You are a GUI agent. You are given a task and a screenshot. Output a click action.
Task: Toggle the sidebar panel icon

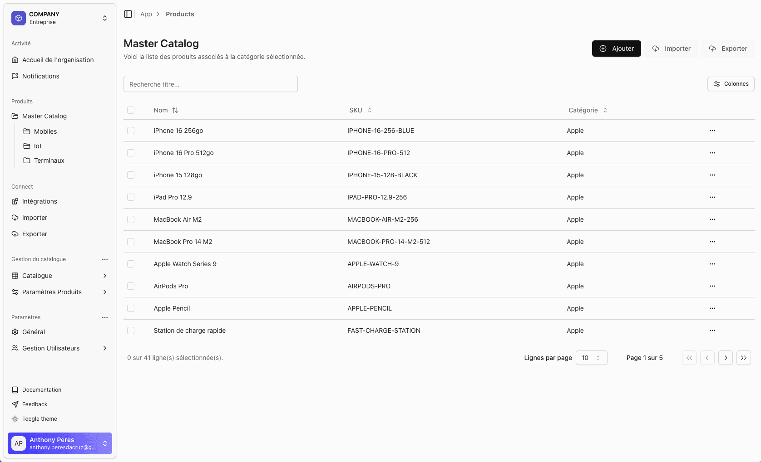tap(128, 14)
